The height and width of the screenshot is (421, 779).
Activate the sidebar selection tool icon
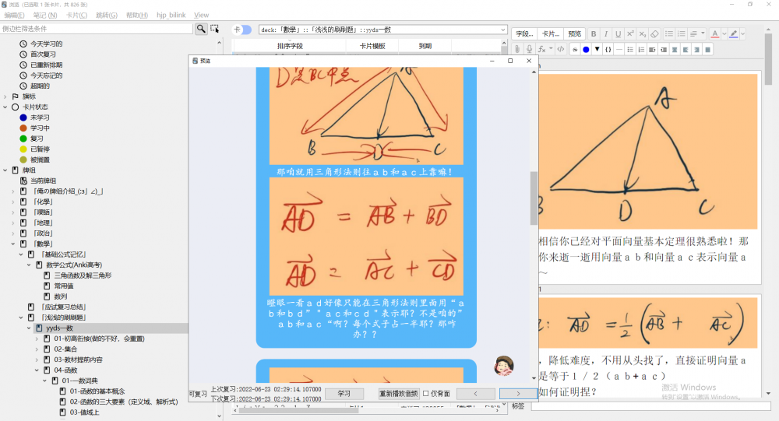pos(215,29)
